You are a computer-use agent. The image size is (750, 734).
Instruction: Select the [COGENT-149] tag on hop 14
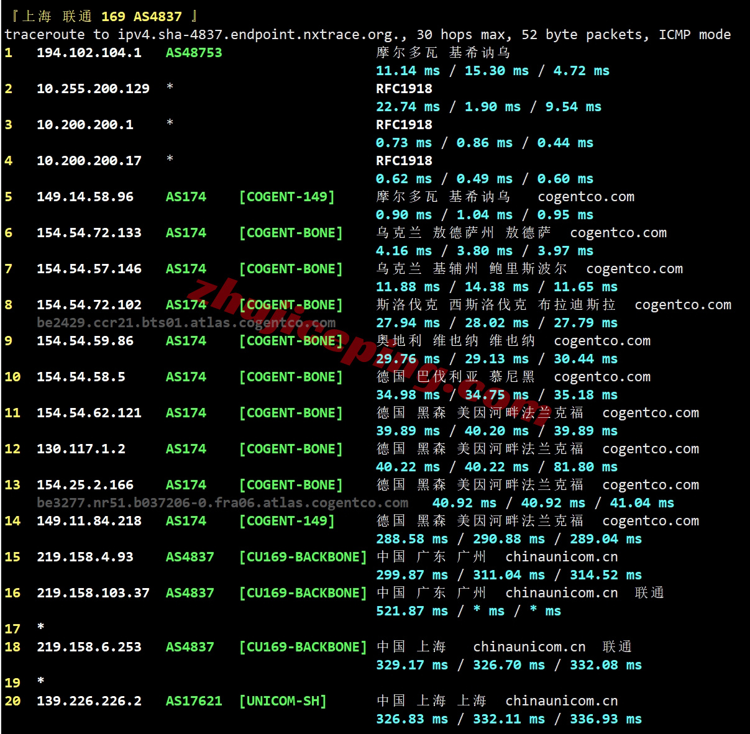[287, 521]
